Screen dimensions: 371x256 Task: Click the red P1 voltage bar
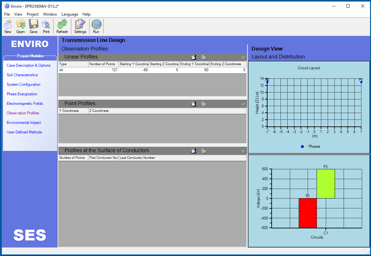[308, 213]
